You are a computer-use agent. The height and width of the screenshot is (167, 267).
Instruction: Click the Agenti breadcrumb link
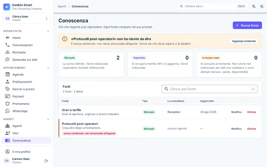click(x=62, y=6)
